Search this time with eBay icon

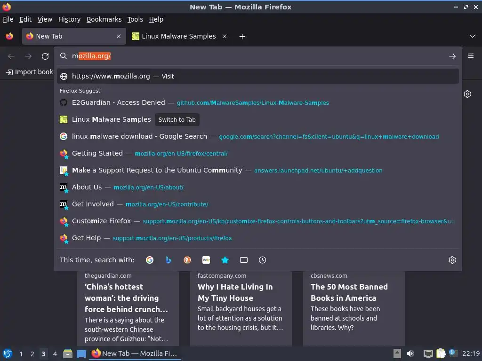206,260
